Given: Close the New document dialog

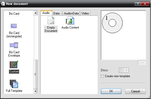Looking at the screenshot, I should (x=145, y=4).
